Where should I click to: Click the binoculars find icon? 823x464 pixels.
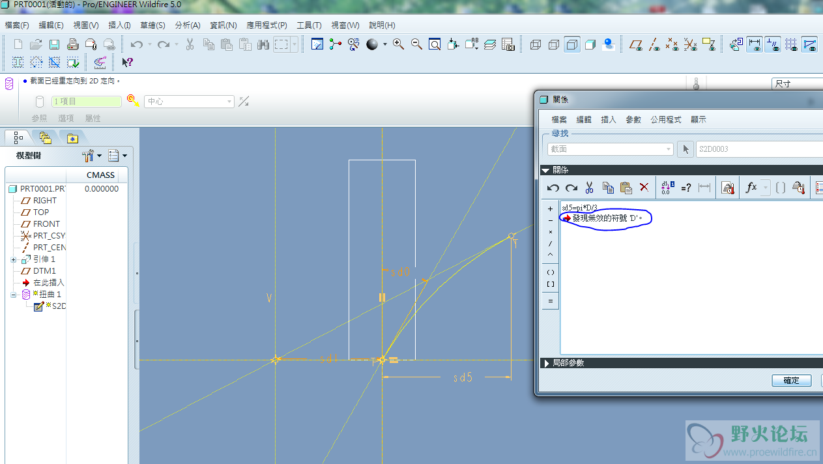point(263,44)
